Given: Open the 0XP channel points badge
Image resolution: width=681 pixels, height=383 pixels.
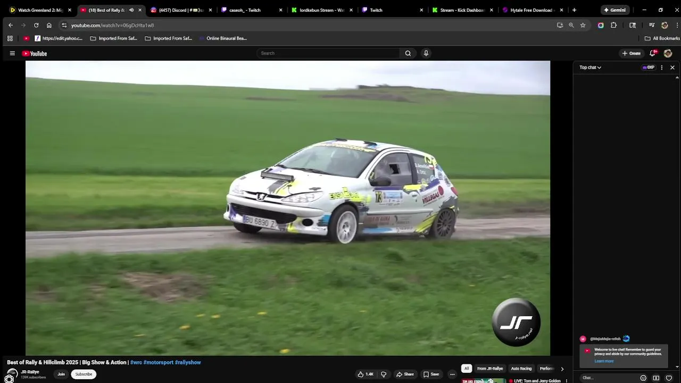Looking at the screenshot, I should [x=649, y=68].
